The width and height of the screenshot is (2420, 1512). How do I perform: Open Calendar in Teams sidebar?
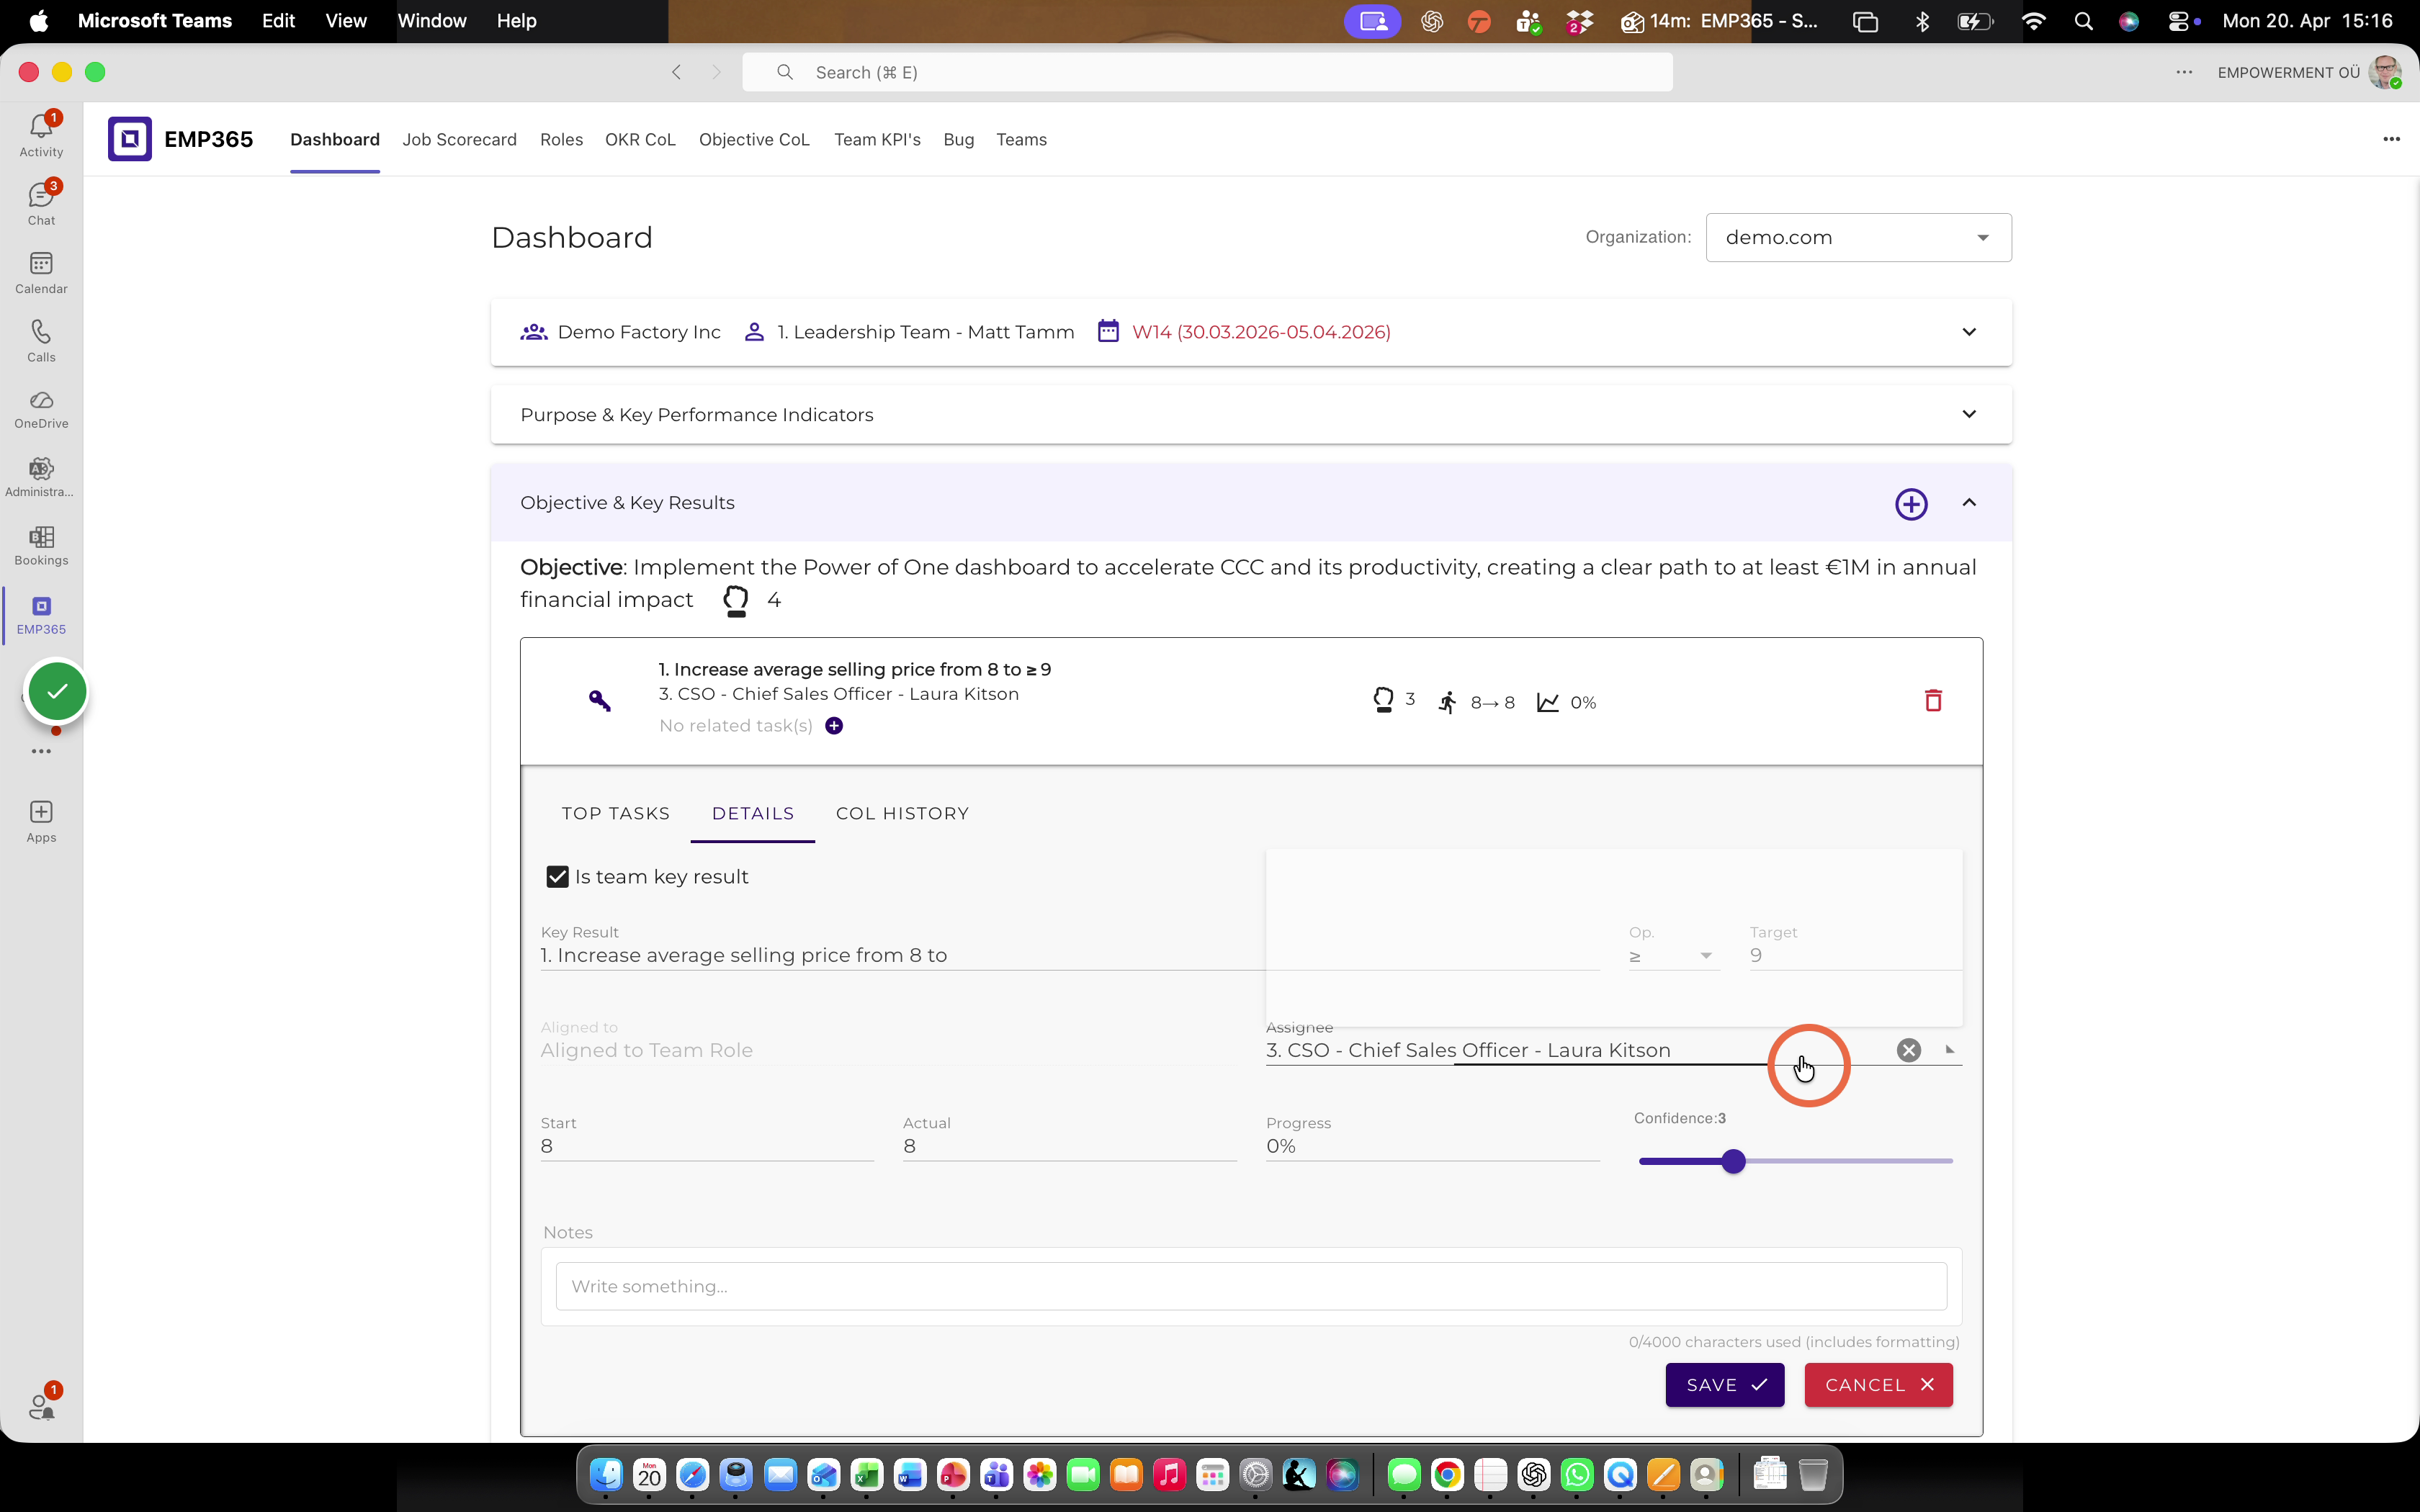tap(41, 272)
